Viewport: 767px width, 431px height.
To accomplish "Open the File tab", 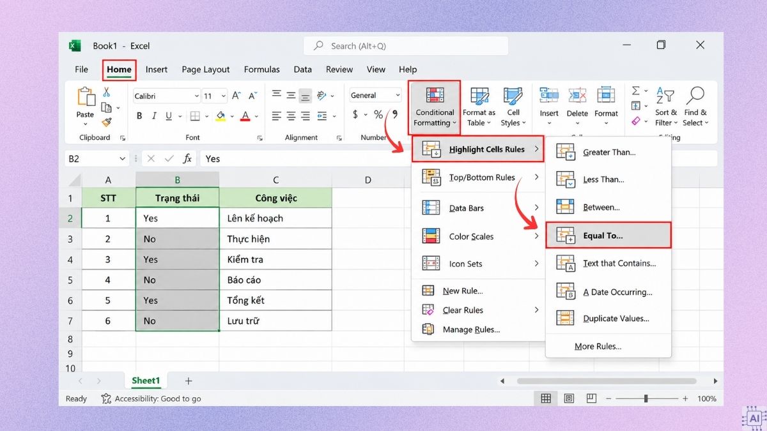I will [82, 70].
